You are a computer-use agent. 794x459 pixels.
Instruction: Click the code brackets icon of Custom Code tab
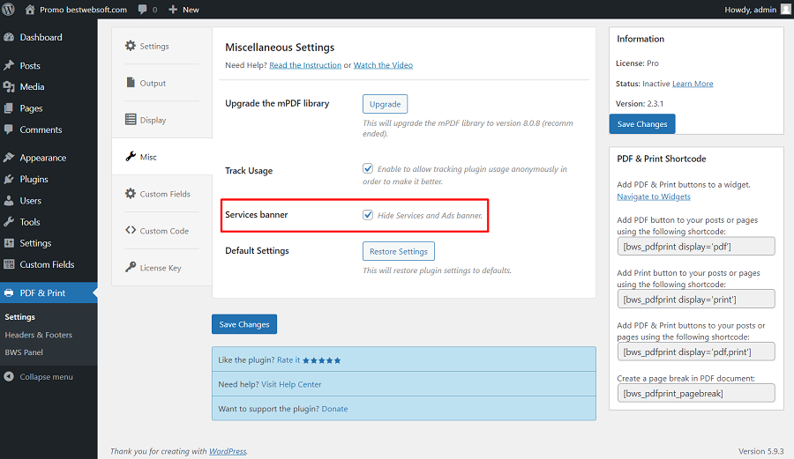[x=131, y=230]
